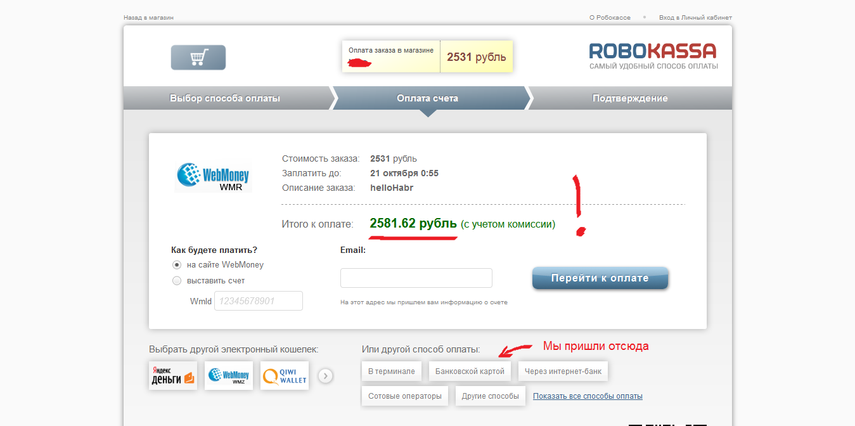Click '21 октября 0:55' deadline text
The image size is (855, 426).
click(x=404, y=173)
